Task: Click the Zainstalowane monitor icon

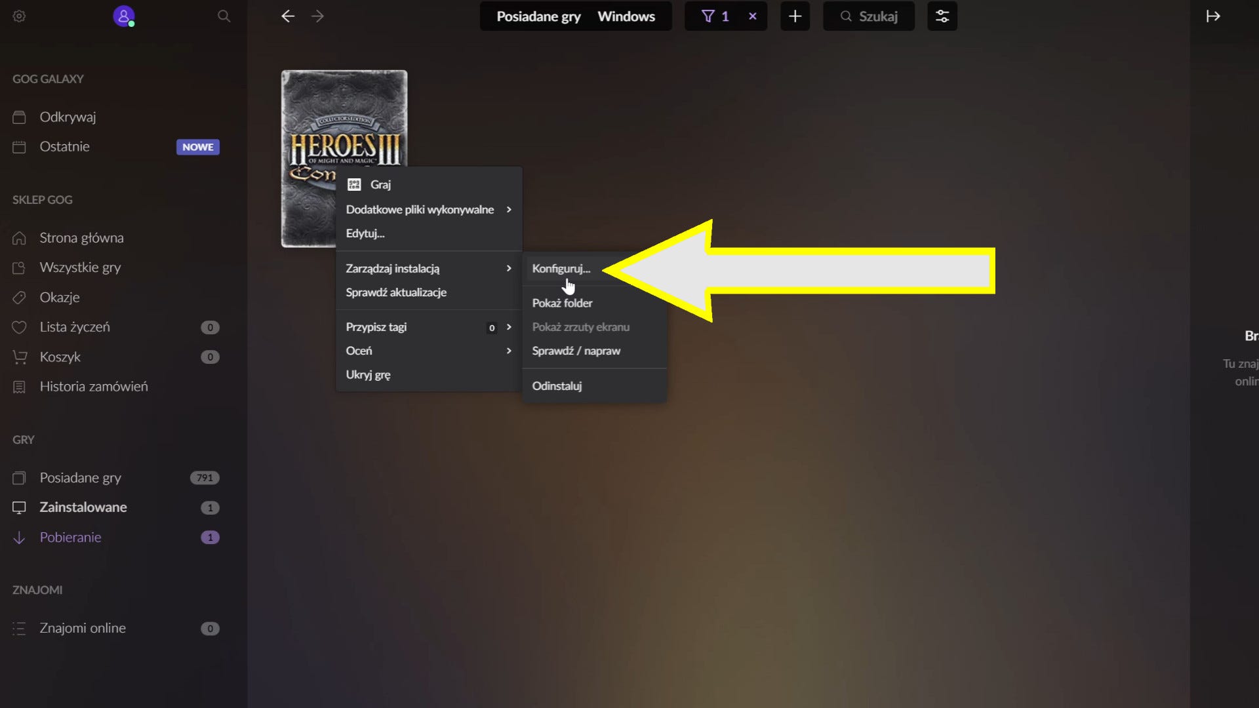Action: pyautogui.click(x=19, y=507)
